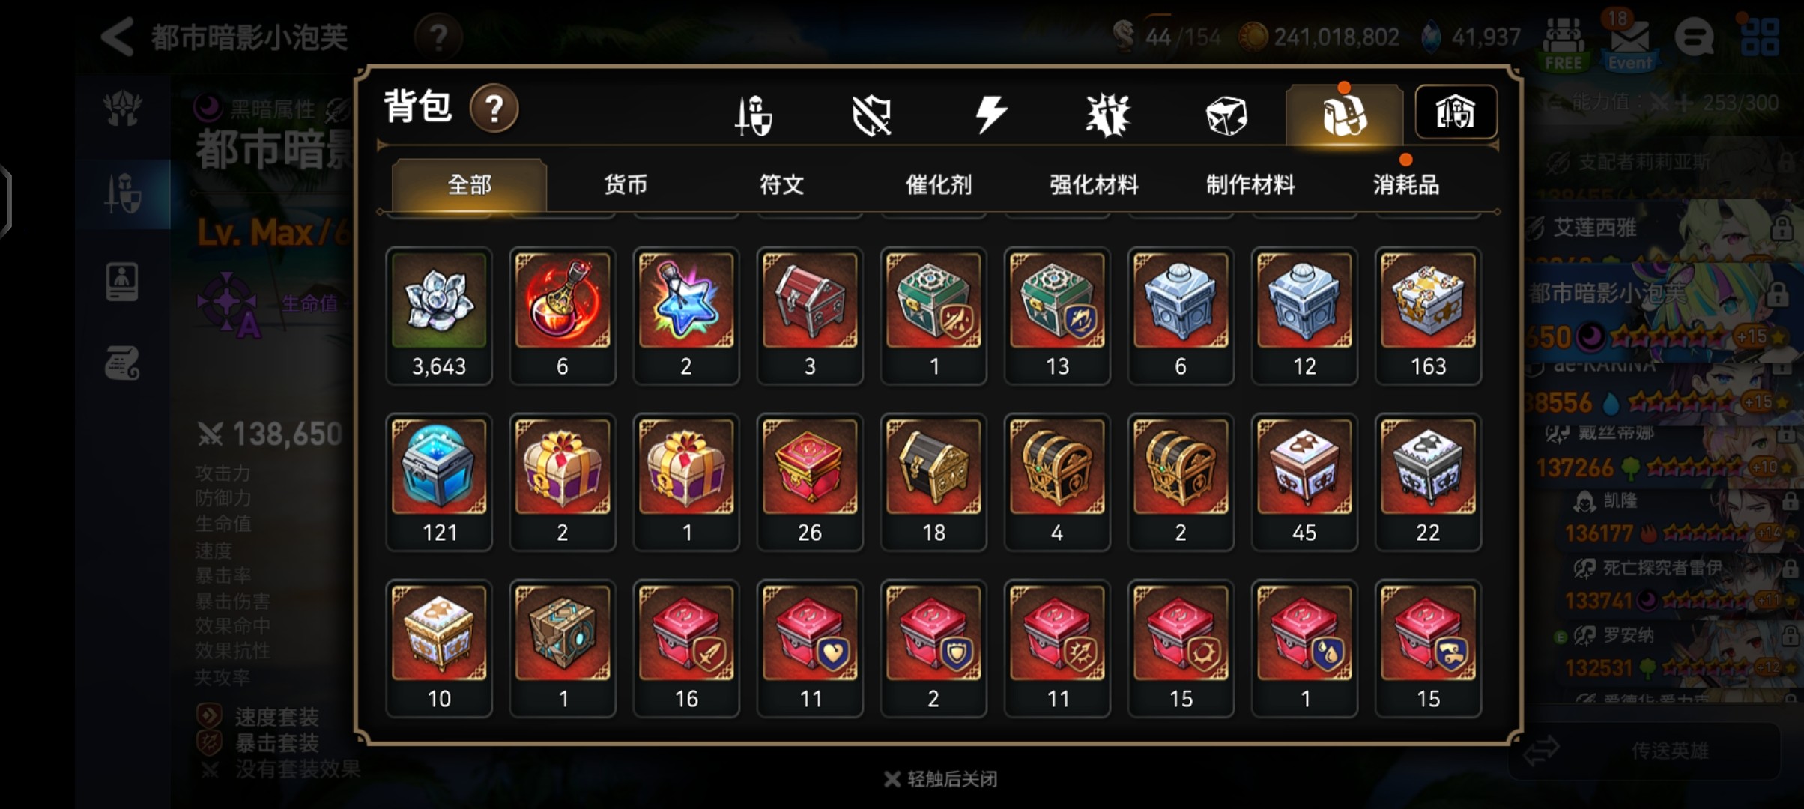Screen dimensions: 1804x809
Task: Switch to the 符文 tab
Action: click(x=781, y=184)
